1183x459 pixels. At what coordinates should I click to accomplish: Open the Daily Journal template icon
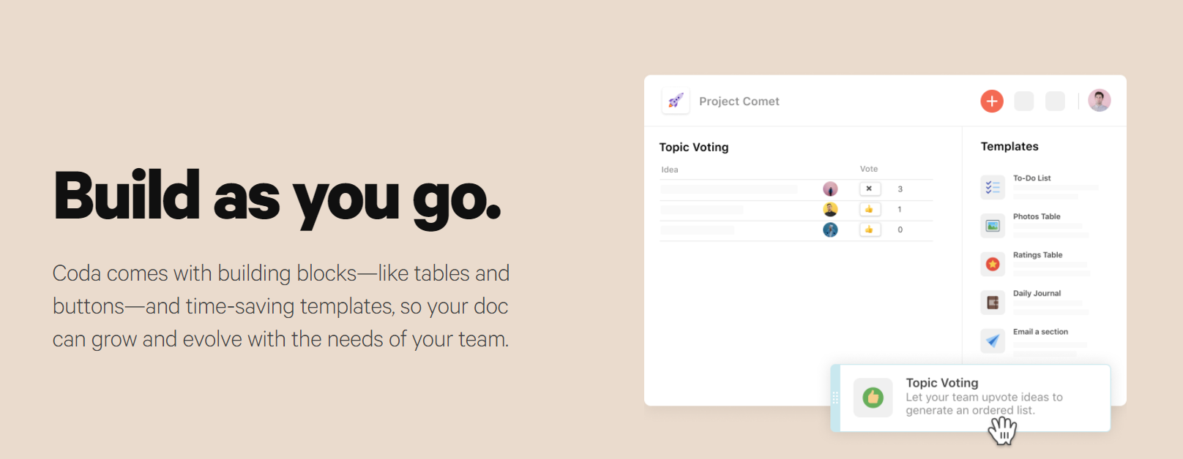click(993, 303)
